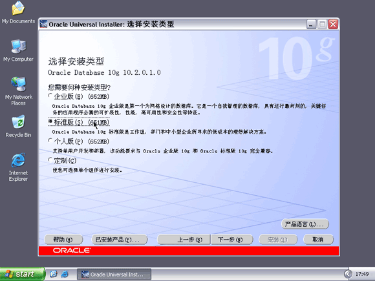
Task: Open the Windows start menu
Action: click(x=22, y=274)
